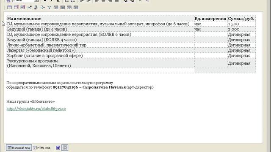The width and height of the screenshot is (271, 152).
Task: Toggle bold formatting button
Action: (x=45, y=1)
